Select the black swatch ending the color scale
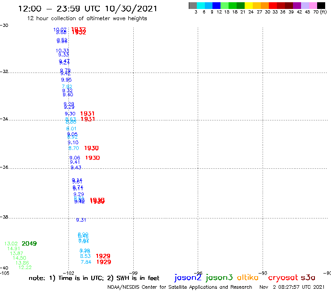Screen dimensions: 331x291 pyautogui.click(x=321, y=5)
